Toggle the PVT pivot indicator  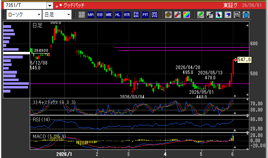click(145, 15)
